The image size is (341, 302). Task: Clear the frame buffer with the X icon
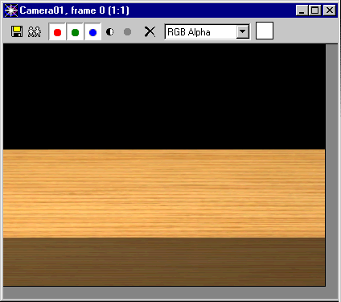pyautogui.click(x=150, y=32)
